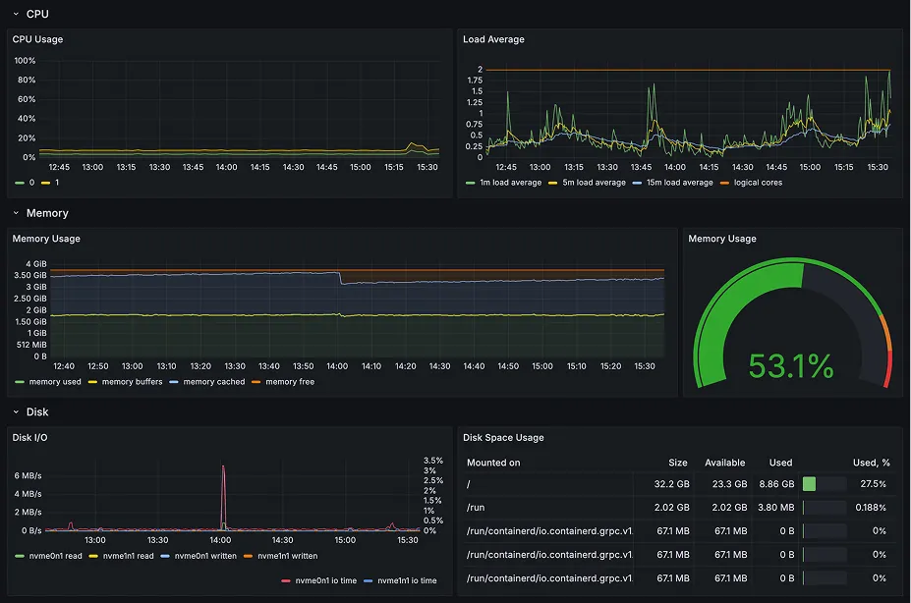Open the Disk Space Usage panel title
Viewport: 911px width, 603px height.
coord(503,437)
